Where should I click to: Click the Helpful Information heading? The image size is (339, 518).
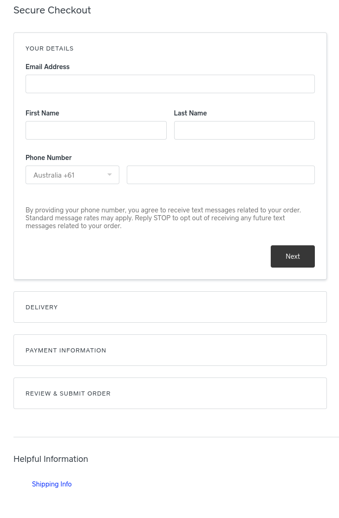point(51,459)
